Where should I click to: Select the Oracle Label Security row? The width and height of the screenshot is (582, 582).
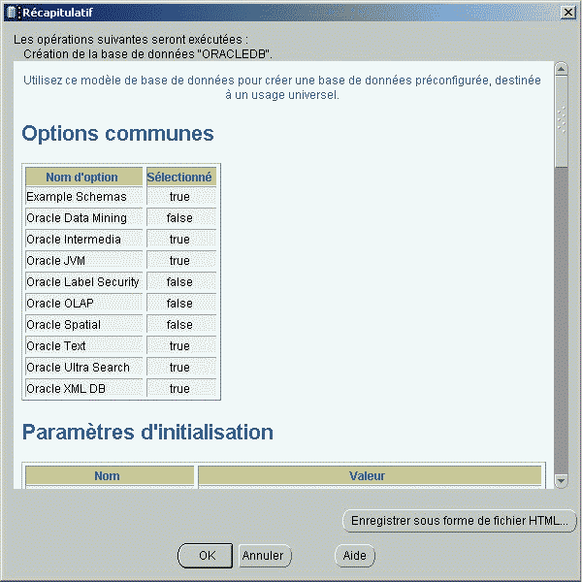(82, 282)
